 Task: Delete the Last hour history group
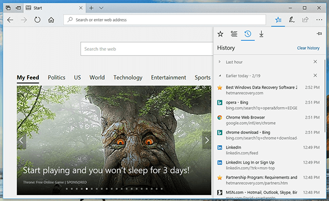coord(315,62)
